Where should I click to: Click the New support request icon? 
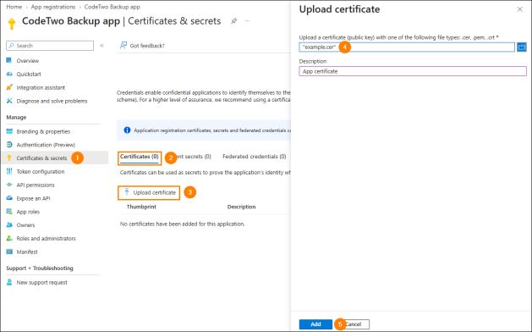(x=9, y=282)
